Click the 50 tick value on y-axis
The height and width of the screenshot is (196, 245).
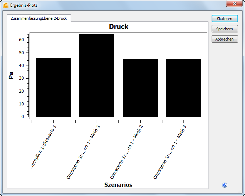21,53
